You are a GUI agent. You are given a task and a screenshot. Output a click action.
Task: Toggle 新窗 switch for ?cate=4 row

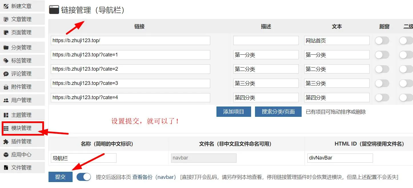pyautogui.click(x=382, y=98)
